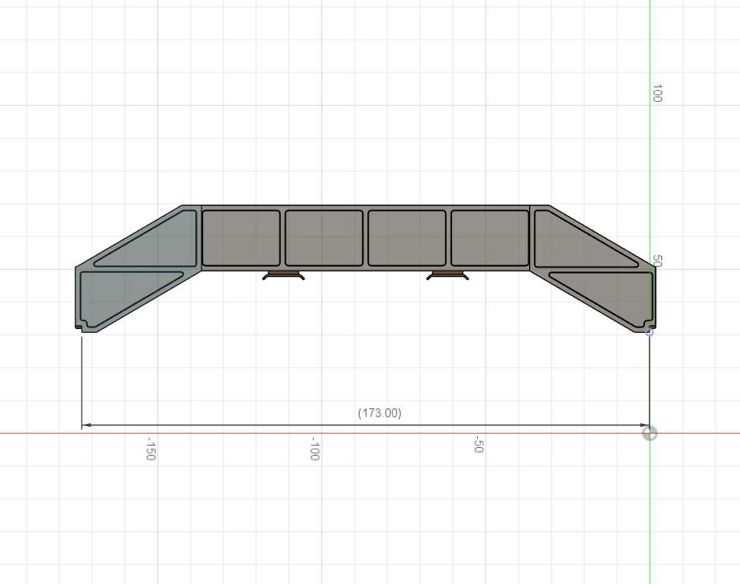The width and height of the screenshot is (740, 584).
Task: Click the sketch origin point marker
Action: 650,433
